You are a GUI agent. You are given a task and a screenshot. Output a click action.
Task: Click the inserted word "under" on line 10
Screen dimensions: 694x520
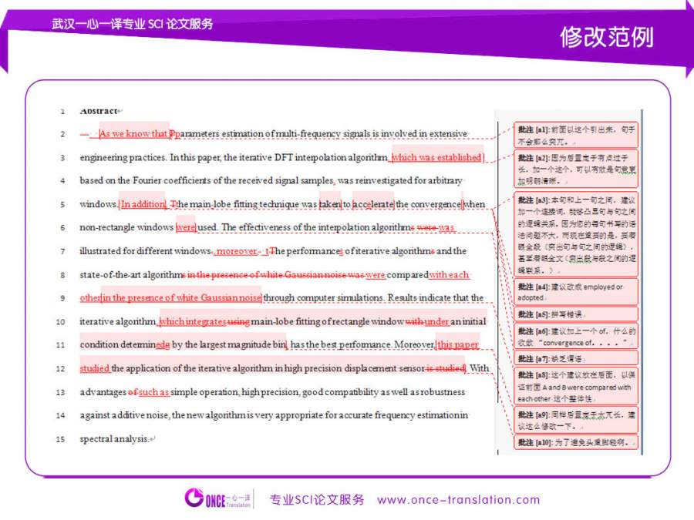437,321
